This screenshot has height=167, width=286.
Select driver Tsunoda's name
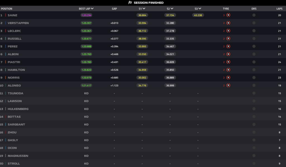[16, 93]
